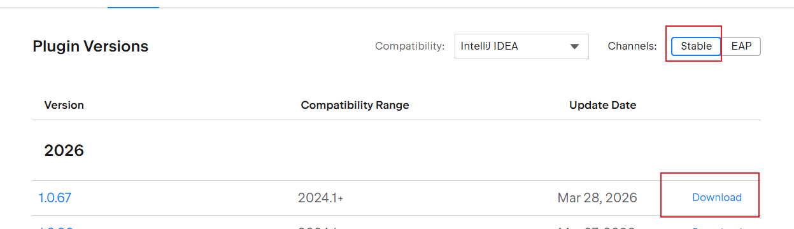
Task: Switch to the EAP channel
Action: point(741,46)
